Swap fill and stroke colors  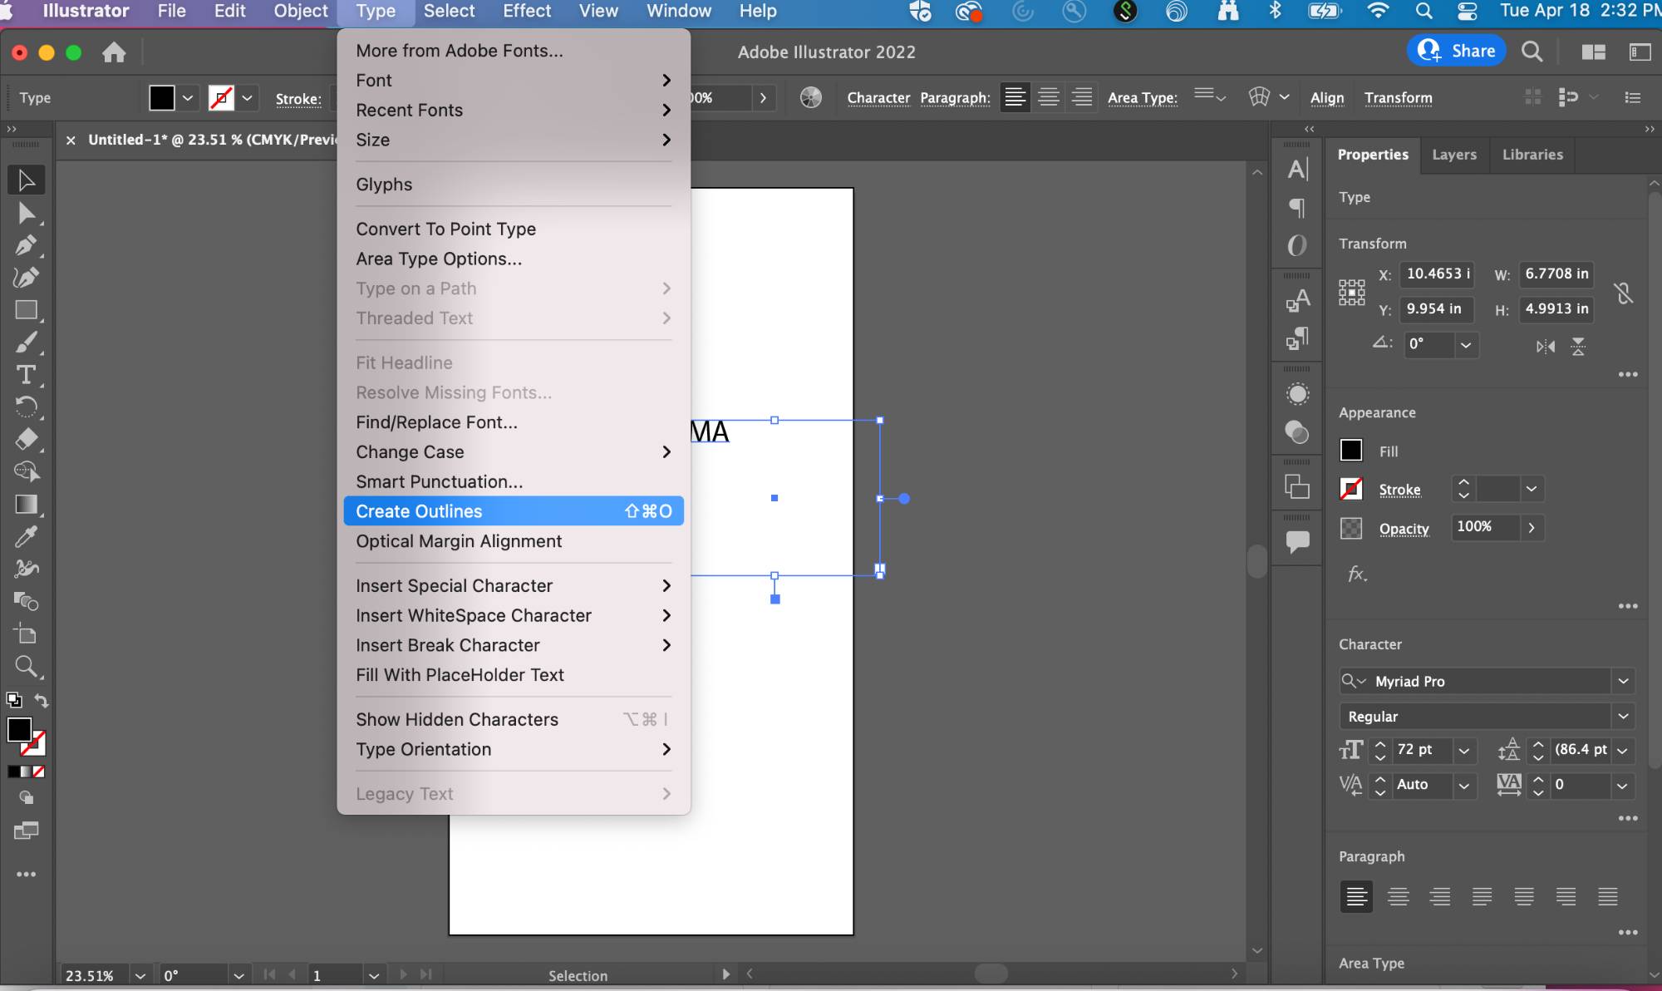tap(41, 700)
